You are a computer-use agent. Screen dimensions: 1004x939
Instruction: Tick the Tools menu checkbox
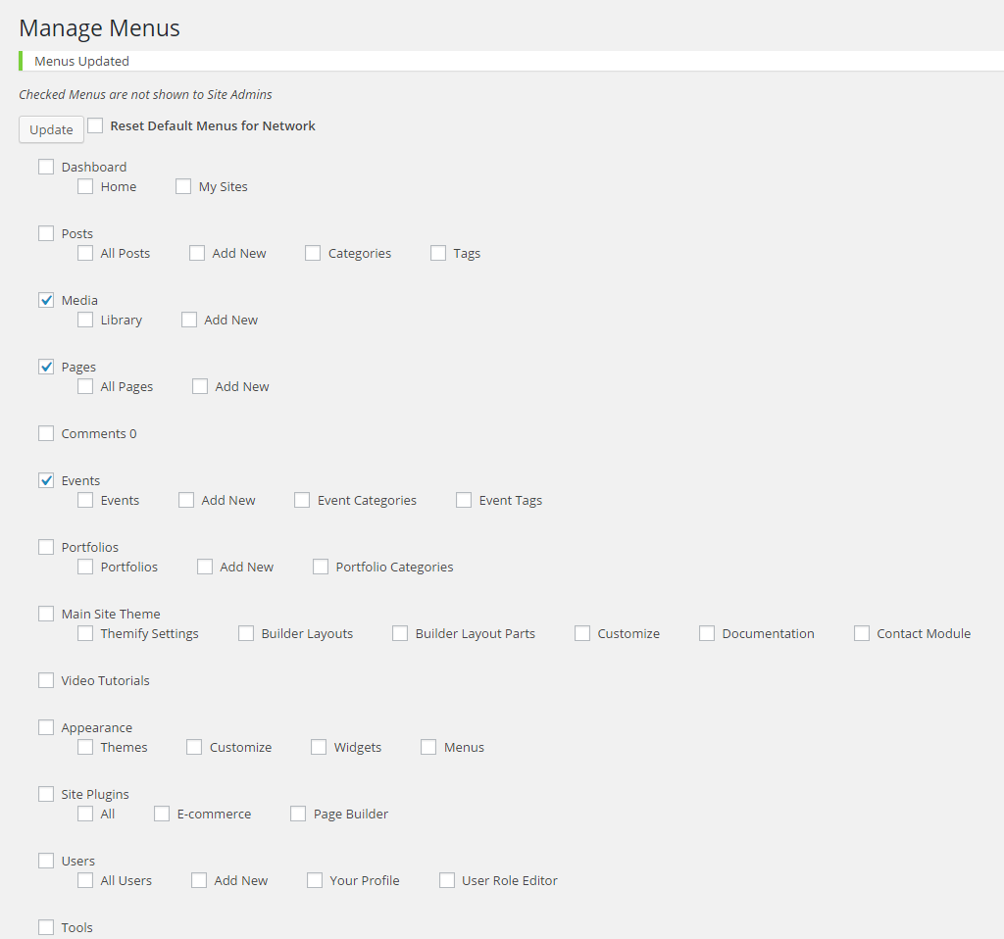pyautogui.click(x=46, y=927)
